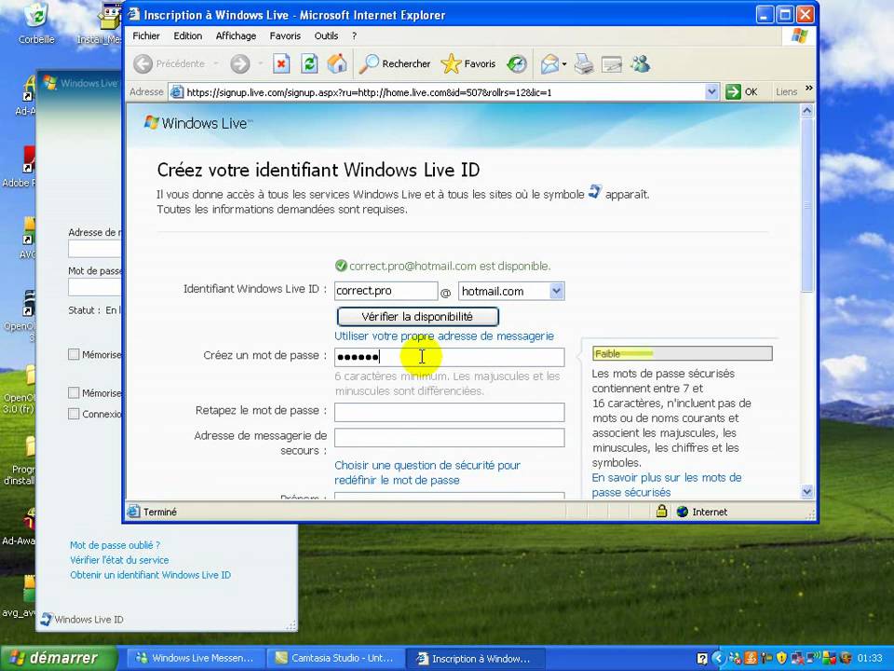Image resolution: width=894 pixels, height=671 pixels.
Task: Open Favoris star in toolbar
Action: click(468, 64)
